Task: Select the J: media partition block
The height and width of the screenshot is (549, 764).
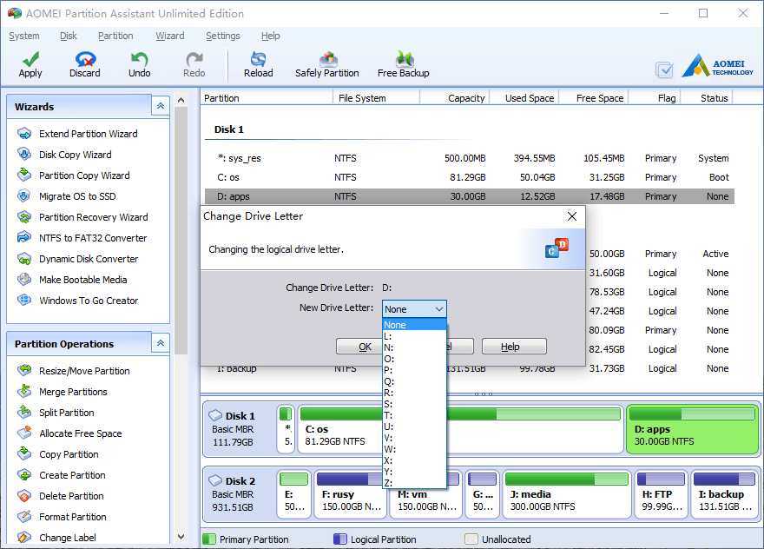Action: [568, 494]
